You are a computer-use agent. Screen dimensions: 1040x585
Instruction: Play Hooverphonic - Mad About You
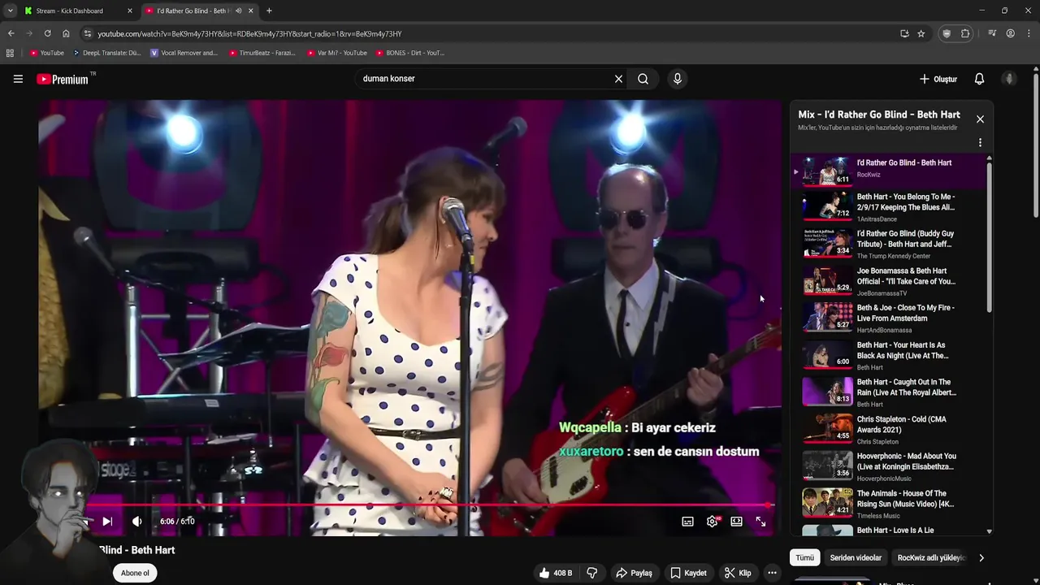888,466
